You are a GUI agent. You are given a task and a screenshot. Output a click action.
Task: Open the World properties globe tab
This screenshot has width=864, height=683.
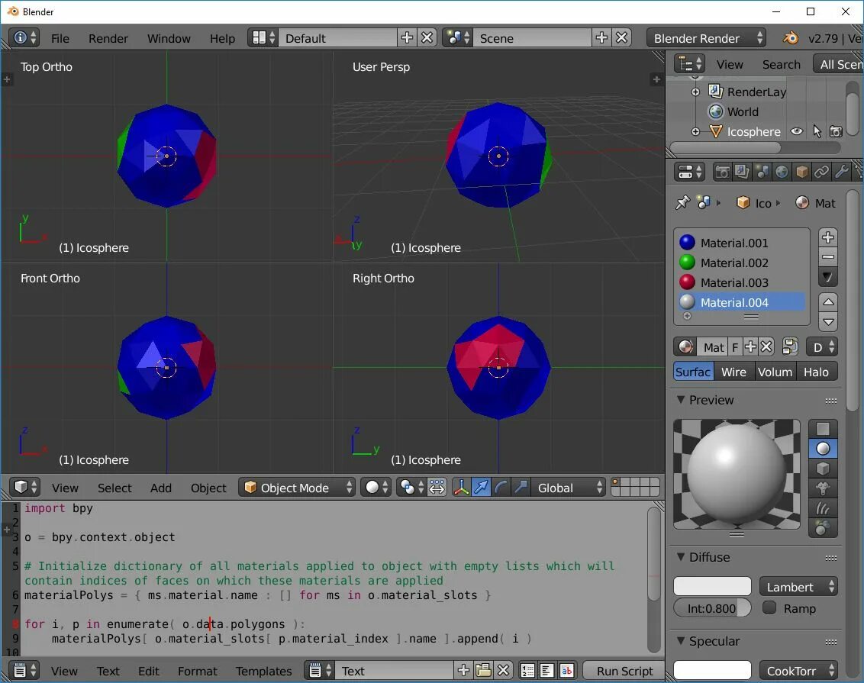point(782,172)
